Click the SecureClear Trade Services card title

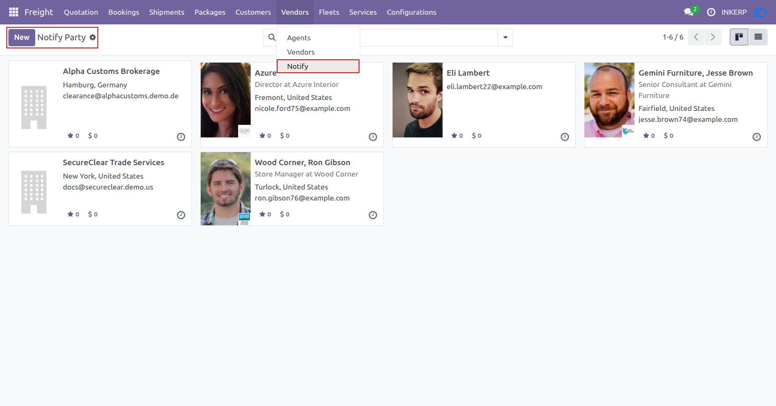(x=113, y=162)
